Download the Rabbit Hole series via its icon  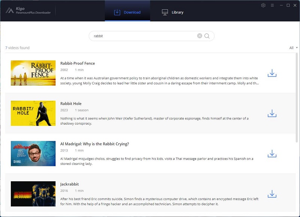[x=272, y=113]
